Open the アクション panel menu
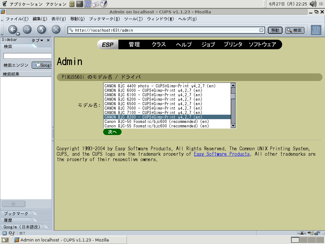 pos(56,4)
